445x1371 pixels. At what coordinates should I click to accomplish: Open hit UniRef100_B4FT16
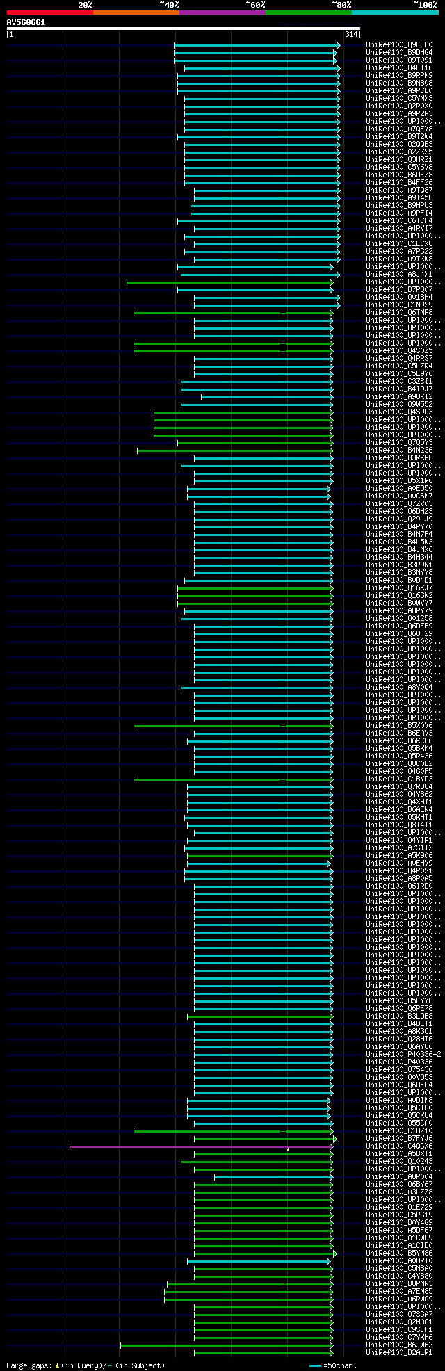click(399, 67)
